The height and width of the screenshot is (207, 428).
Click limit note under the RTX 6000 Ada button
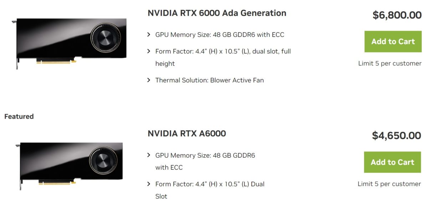(x=390, y=63)
